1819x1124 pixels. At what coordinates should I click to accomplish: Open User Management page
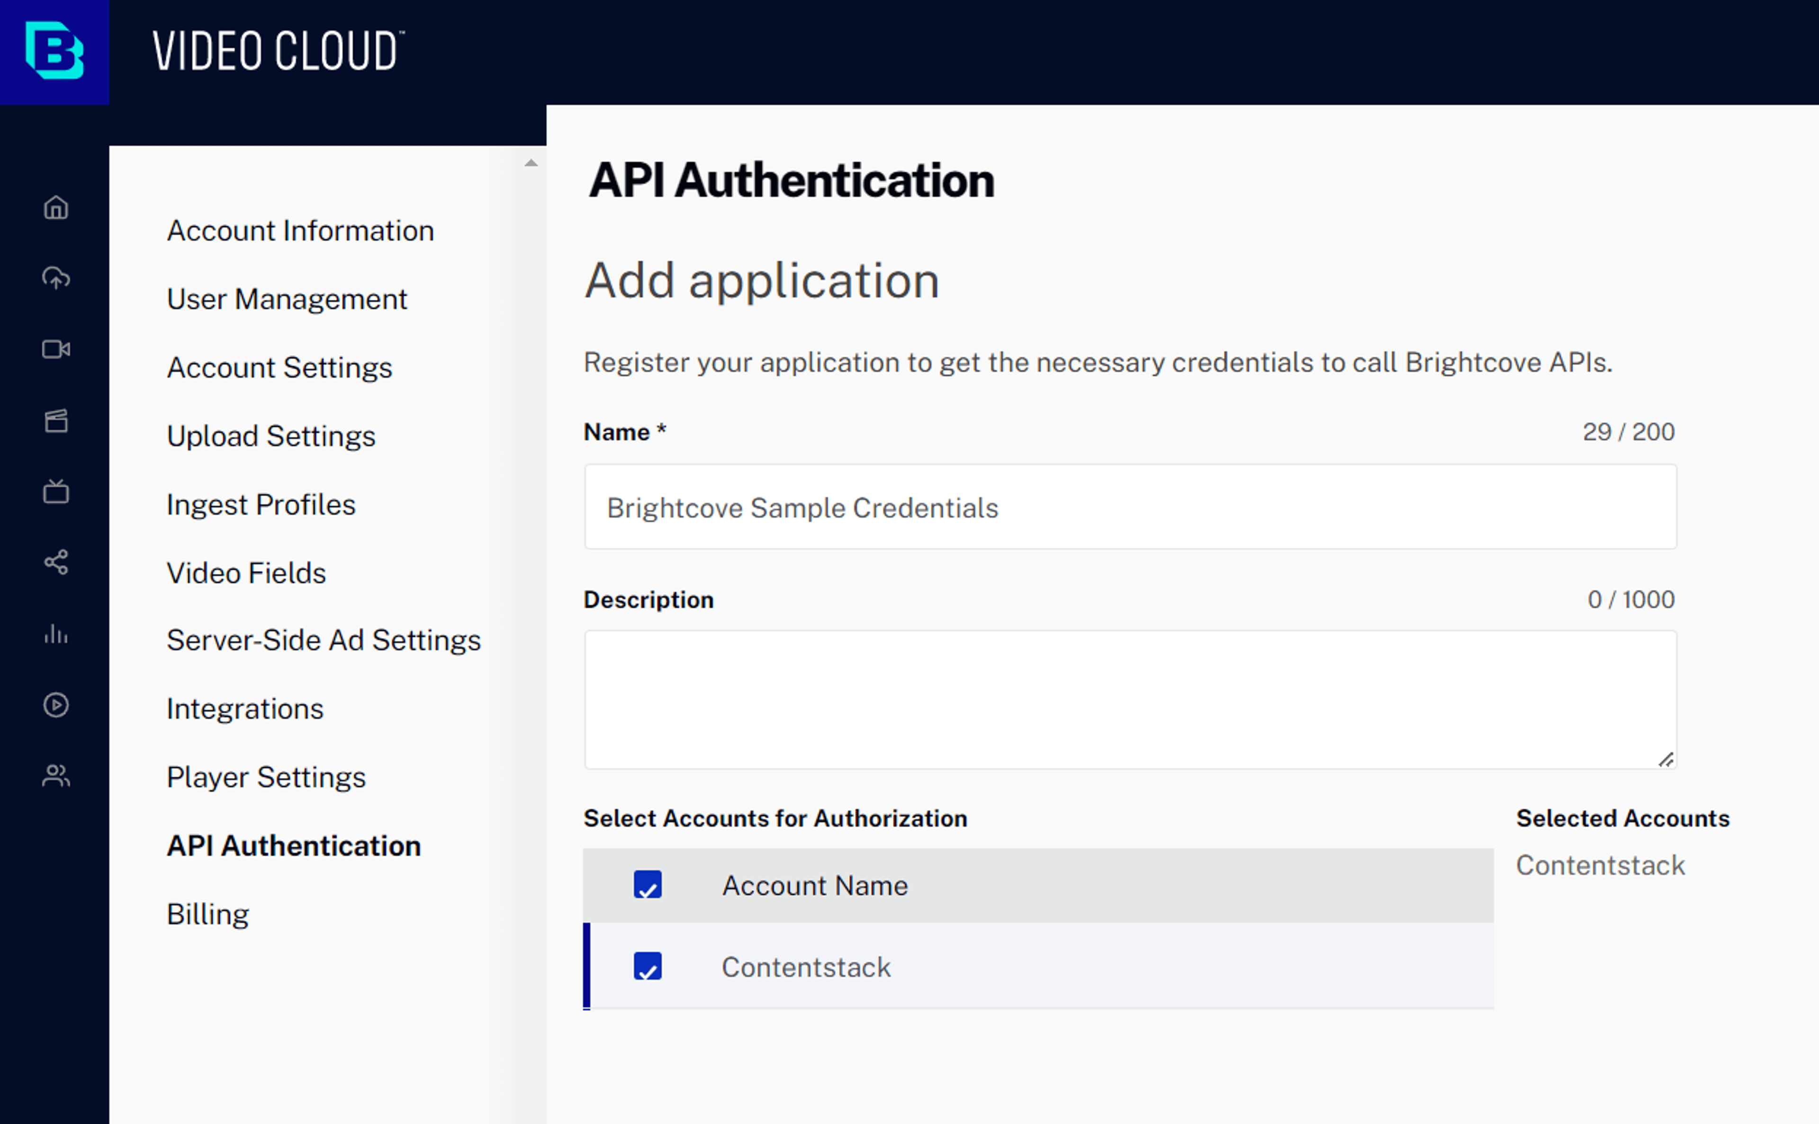click(287, 299)
